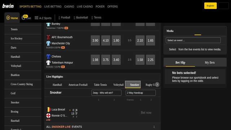The height and width of the screenshot is (130, 231).
Task: Bet on Chelsea-Tottenham draw at 3.75
Action: coord(106,60)
